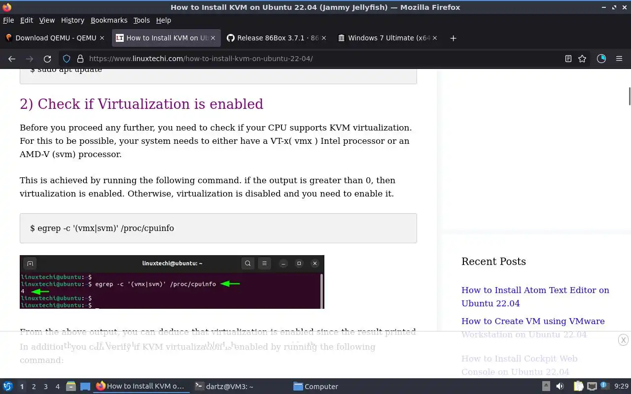
Task: Open the network connection tray icon
Action: [592, 387]
